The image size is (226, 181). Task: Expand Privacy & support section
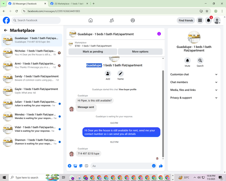[x=194, y=98]
